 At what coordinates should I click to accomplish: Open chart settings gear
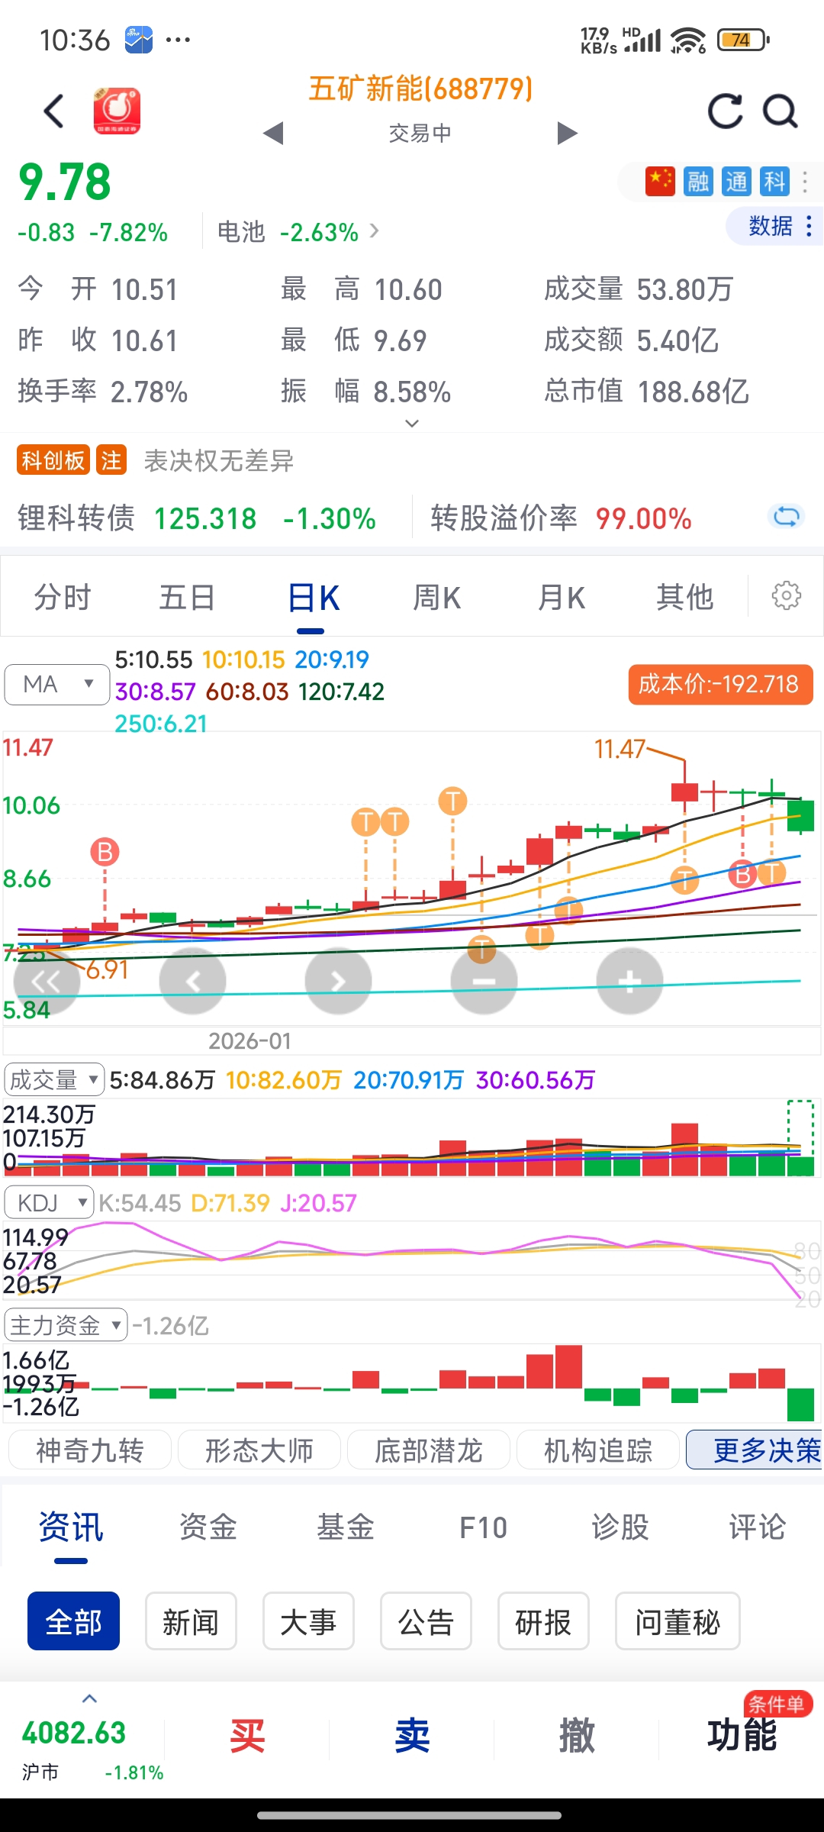click(x=786, y=595)
